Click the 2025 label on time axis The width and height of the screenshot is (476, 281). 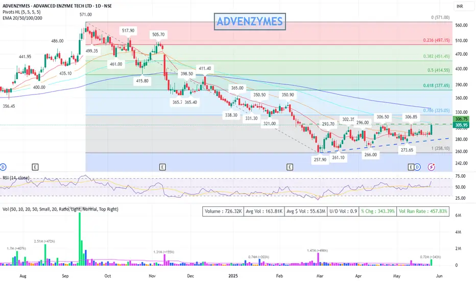coord(233,276)
